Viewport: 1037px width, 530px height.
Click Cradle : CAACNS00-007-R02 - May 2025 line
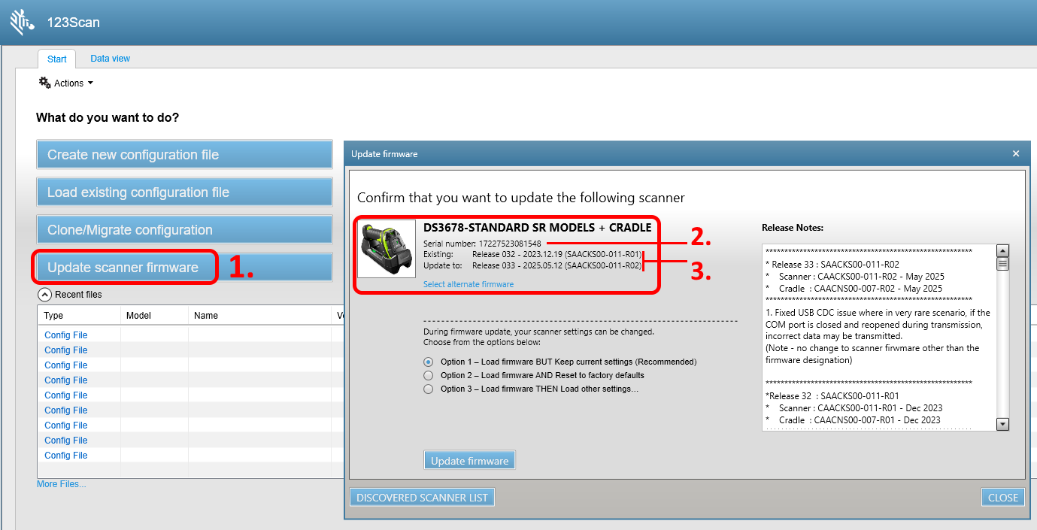click(854, 288)
